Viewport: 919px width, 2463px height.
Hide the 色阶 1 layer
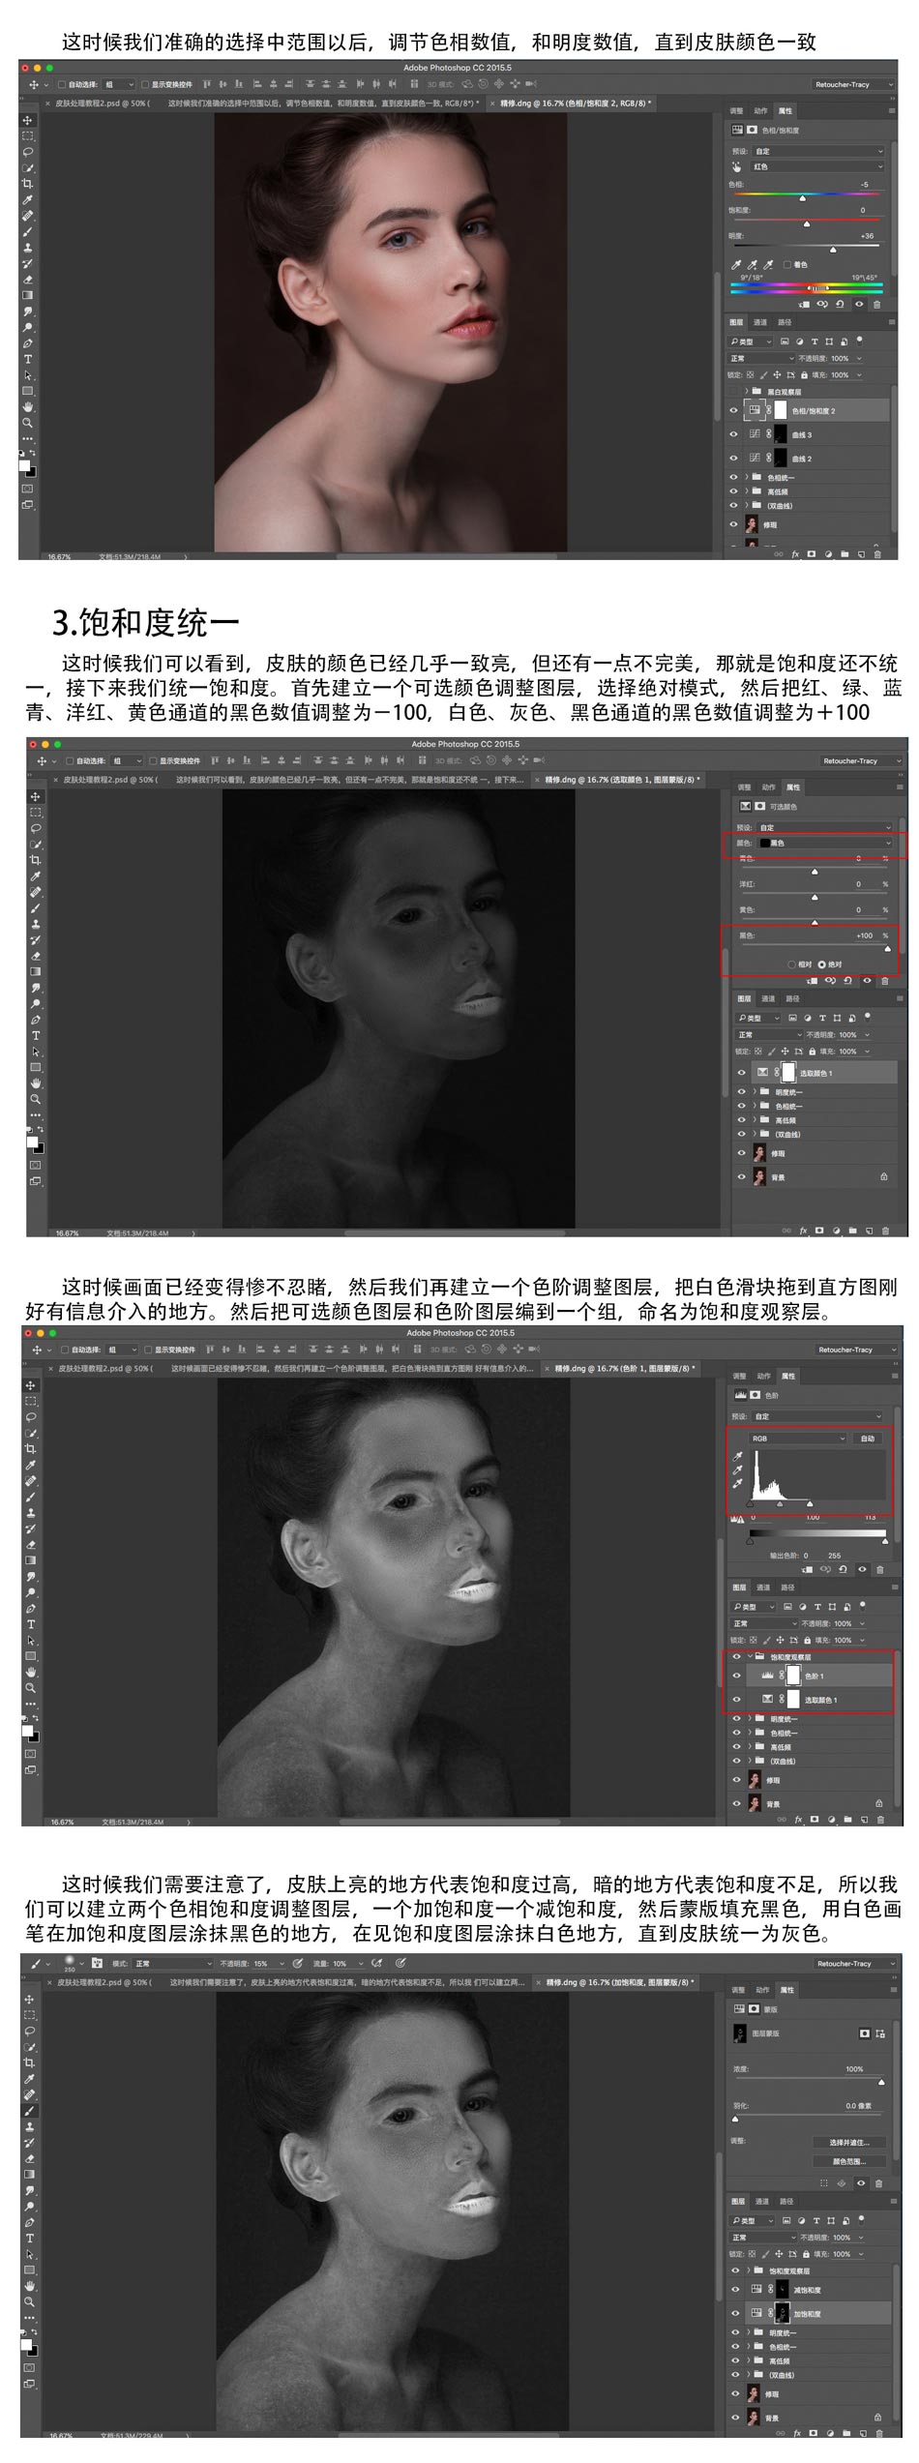pyautogui.click(x=736, y=1676)
